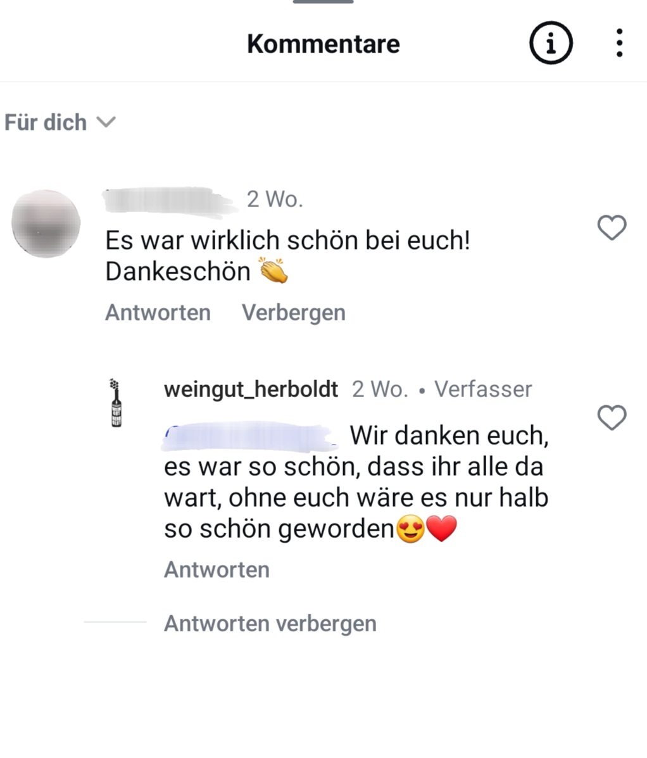The height and width of the screenshot is (758, 647).
Task: Grab the sheet handle at the top
Action: (323, 2)
